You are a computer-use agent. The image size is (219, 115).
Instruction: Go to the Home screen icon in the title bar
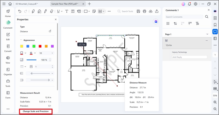[10, 4]
